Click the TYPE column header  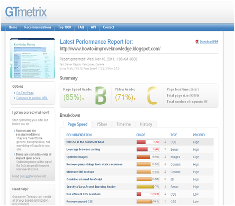174,135
